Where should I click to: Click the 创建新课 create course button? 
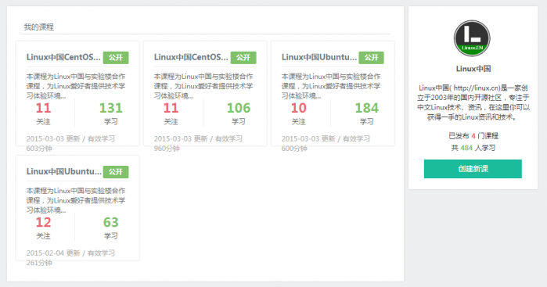473,169
